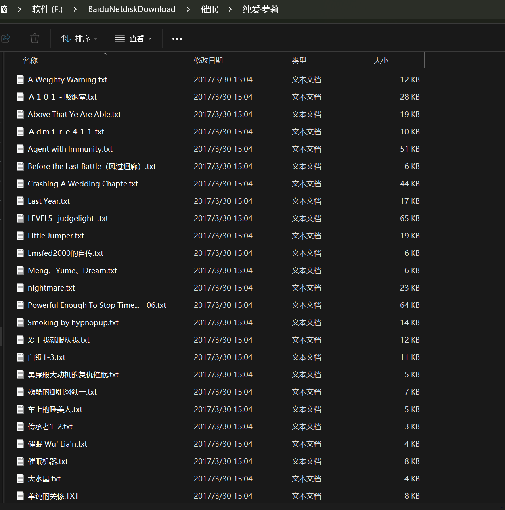The height and width of the screenshot is (510, 505).
Task: Open the three-dots more options menu
Action: (x=177, y=39)
